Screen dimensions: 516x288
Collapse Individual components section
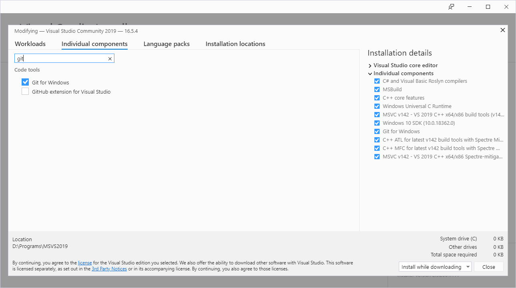tap(370, 74)
